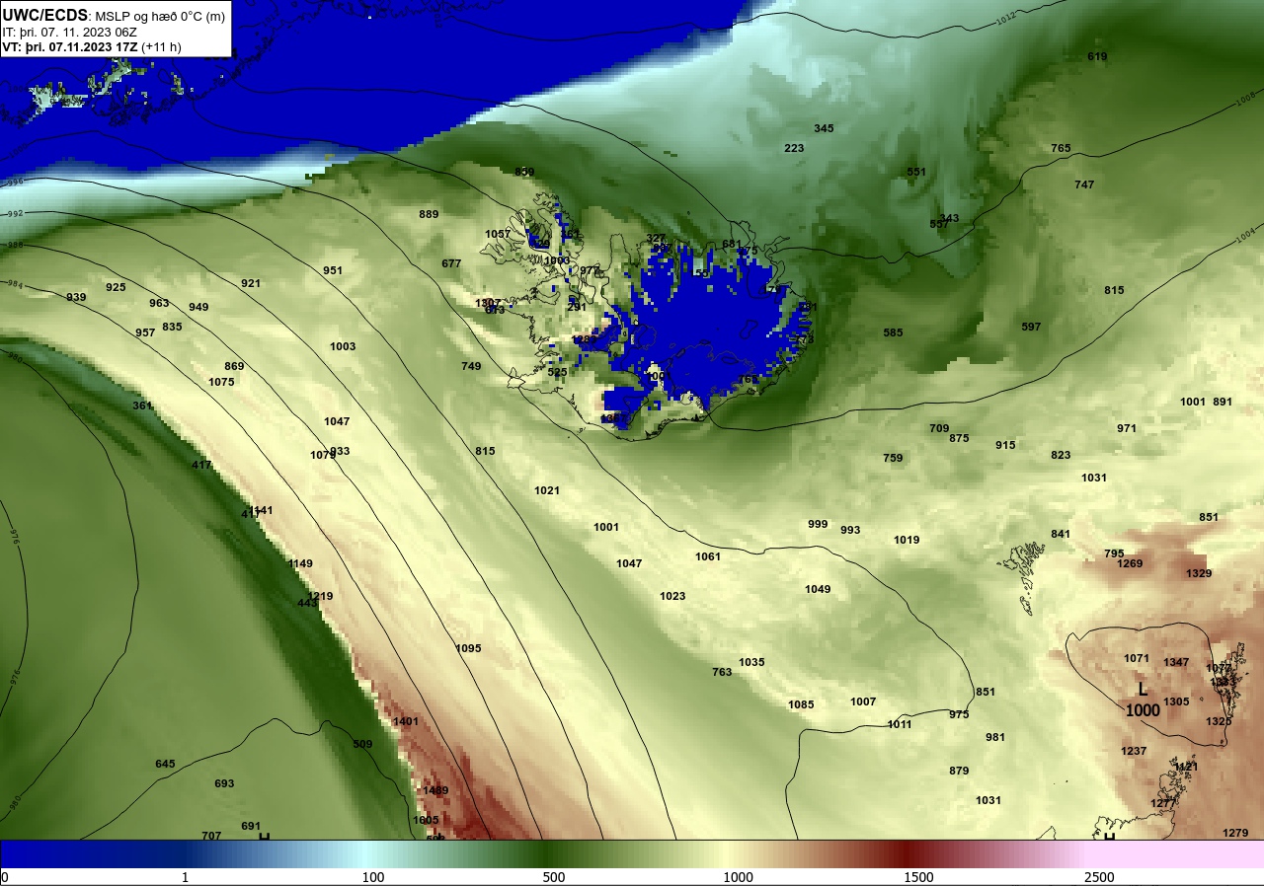1264x886 pixels.
Task: Click the map value 1269
Action: point(1130,563)
